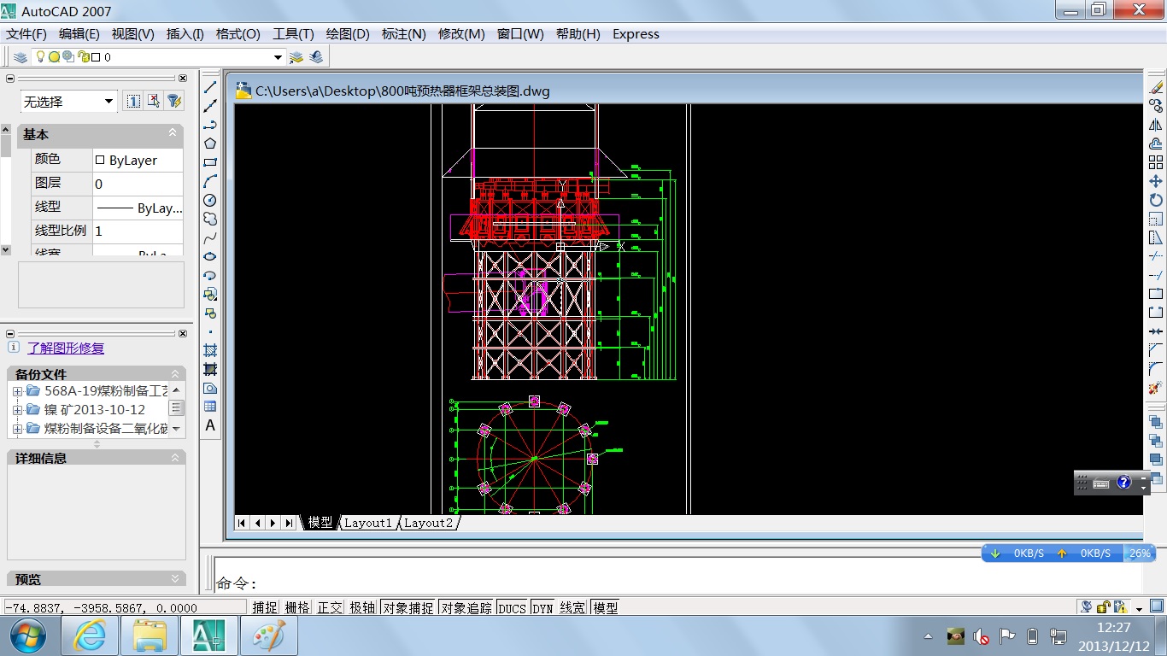This screenshot has height=656, width=1167.
Task: Select the Circle tool
Action: (x=210, y=200)
